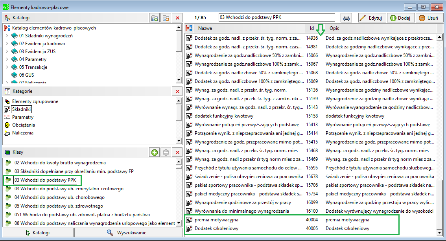Click the Usuń button

(x=429, y=18)
